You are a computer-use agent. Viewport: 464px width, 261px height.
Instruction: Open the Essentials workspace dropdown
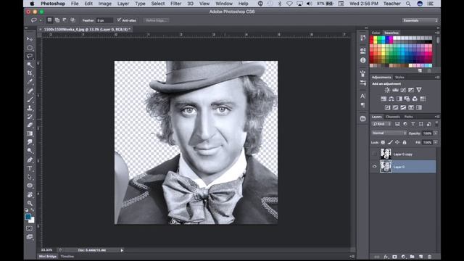pyautogui.click(x=420, y=20)
